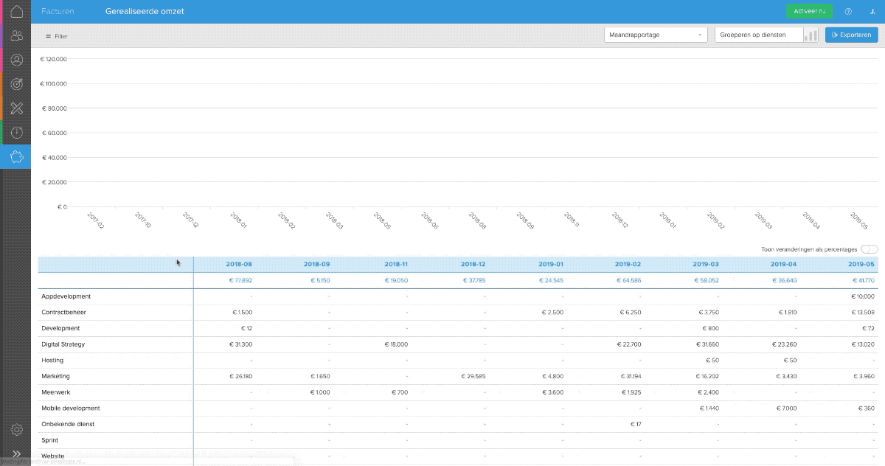Click the € 77.892 total for 2018-08
885x466 pixels.
point(240,280)
